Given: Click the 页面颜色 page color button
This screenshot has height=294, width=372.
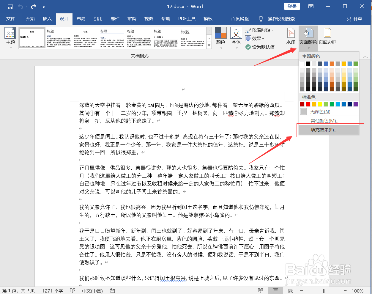Looking at the screenshot, I should point(308,38).
